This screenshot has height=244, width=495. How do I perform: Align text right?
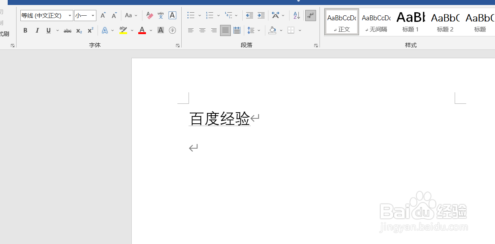click(214, 30)
